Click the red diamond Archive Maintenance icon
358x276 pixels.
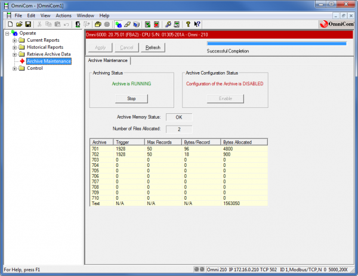pos(22,61)
